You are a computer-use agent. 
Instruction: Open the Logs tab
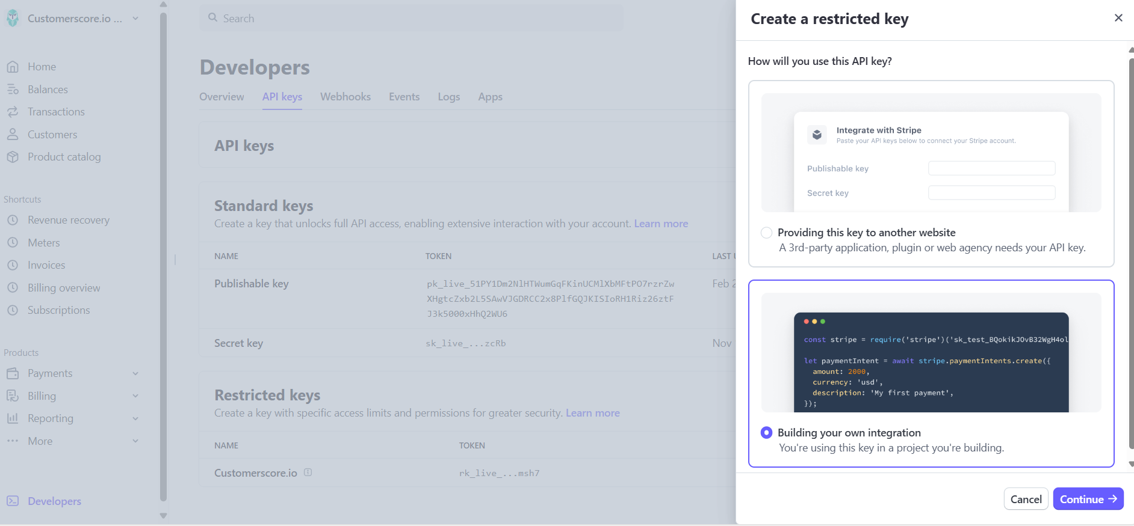coord(449,97)
